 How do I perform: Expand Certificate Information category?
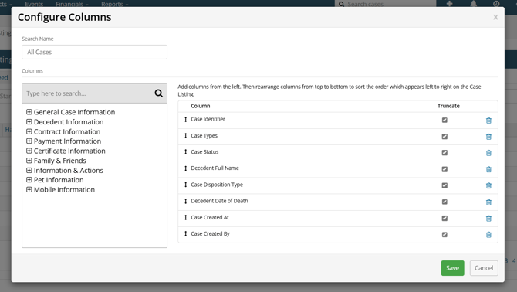click(29, 151)
